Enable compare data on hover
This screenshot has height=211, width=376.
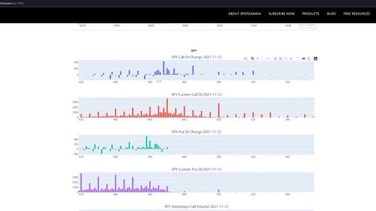click(x=308, y=59)
